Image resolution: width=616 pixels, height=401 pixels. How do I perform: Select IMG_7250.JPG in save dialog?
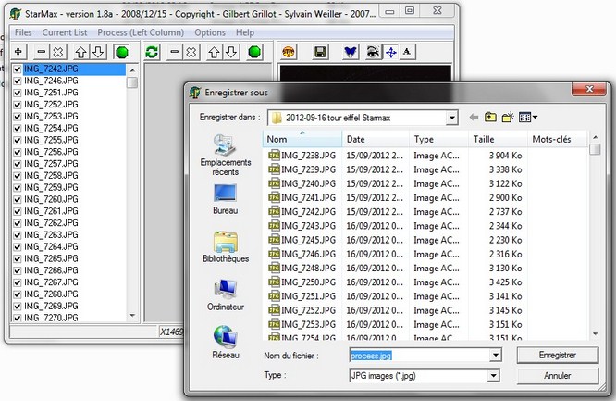(x=302, y=282)
